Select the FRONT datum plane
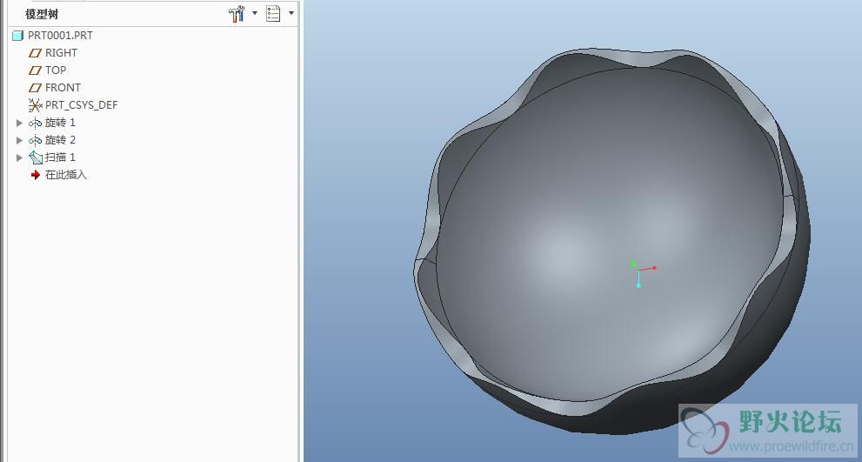This screenshot has height=462, width=862. tap(63, 88)
